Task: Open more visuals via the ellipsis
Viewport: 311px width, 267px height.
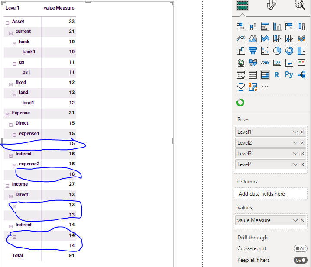Action: click(265, 87)
